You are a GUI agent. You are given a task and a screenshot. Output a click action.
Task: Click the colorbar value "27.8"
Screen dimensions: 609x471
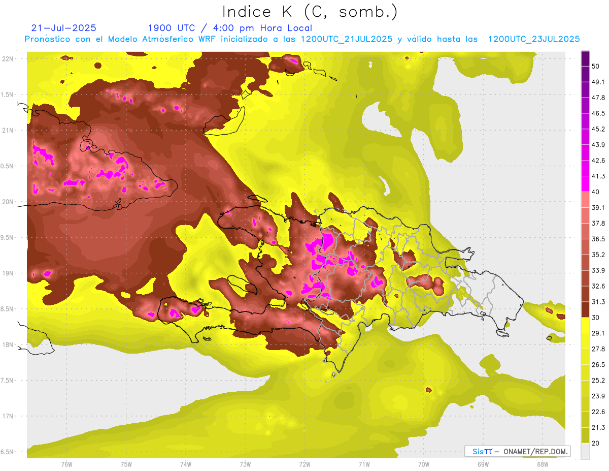point(598,349)
